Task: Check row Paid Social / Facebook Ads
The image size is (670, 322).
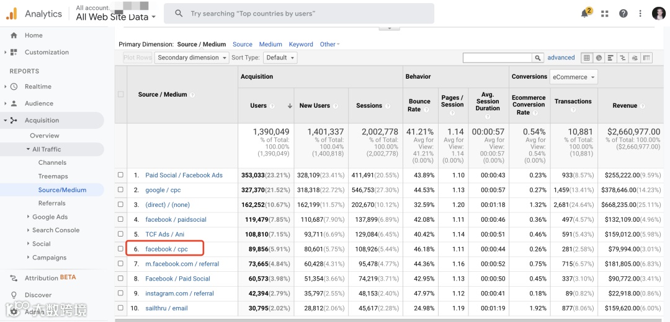Action: 120,175
